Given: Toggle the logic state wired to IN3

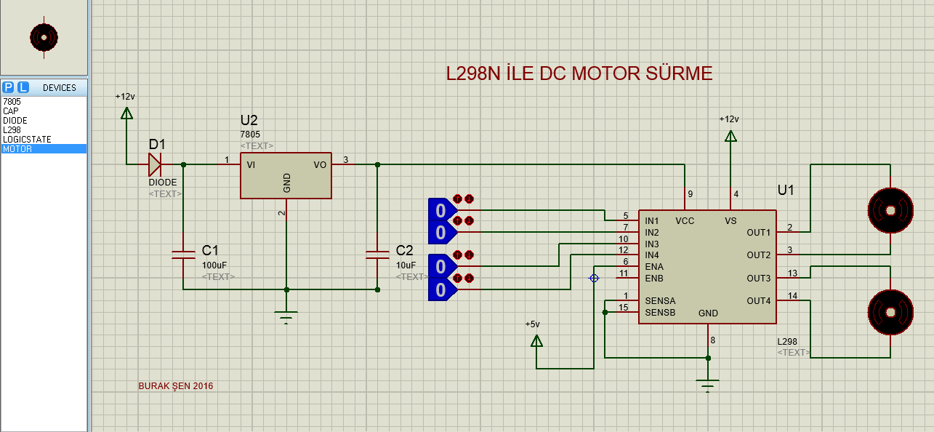Looking at the screenshot, I should [442, 267].
